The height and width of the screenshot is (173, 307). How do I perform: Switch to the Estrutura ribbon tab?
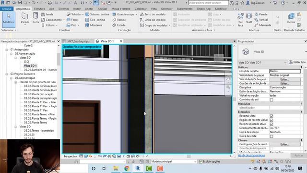coord(39,9)
